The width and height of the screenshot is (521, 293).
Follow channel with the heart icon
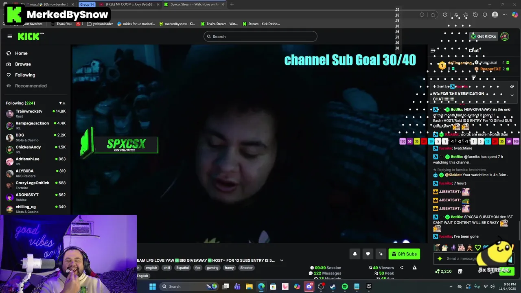368,254
